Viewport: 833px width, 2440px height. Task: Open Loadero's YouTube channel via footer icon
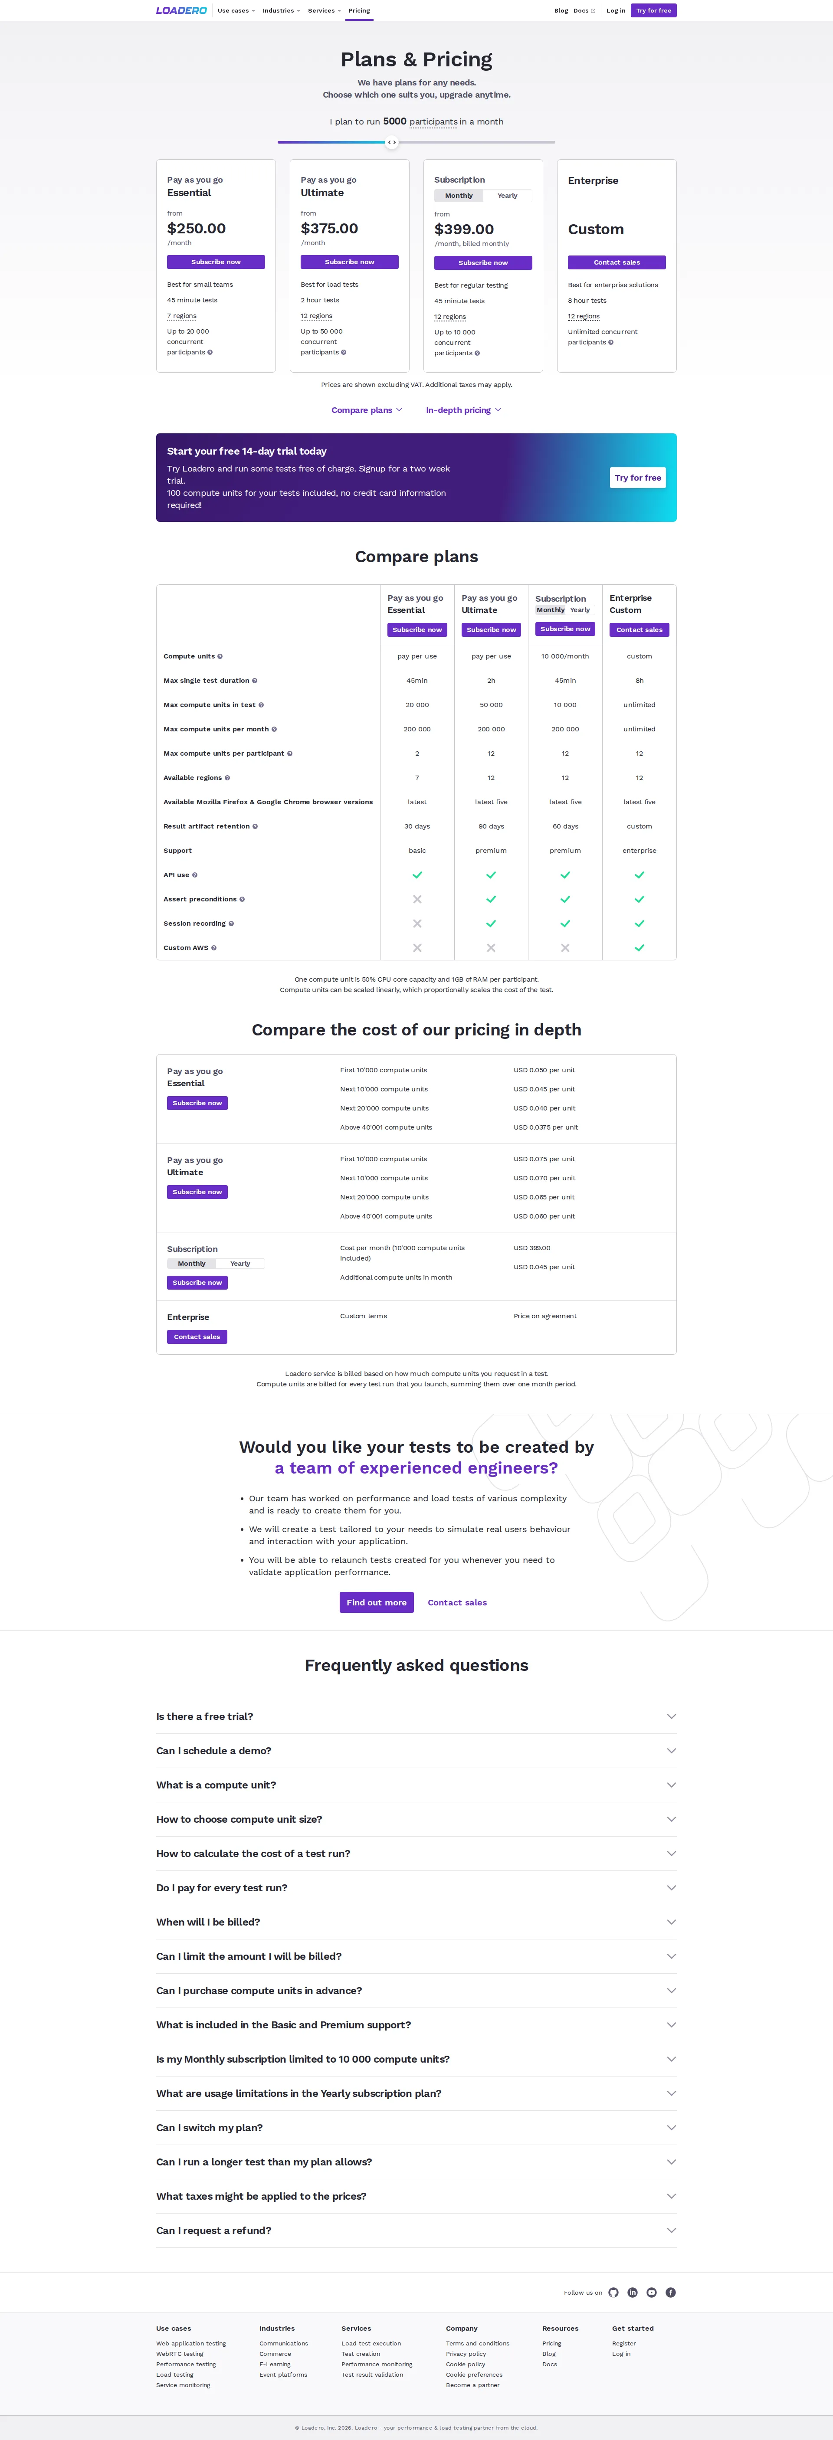click(651, 2292)
